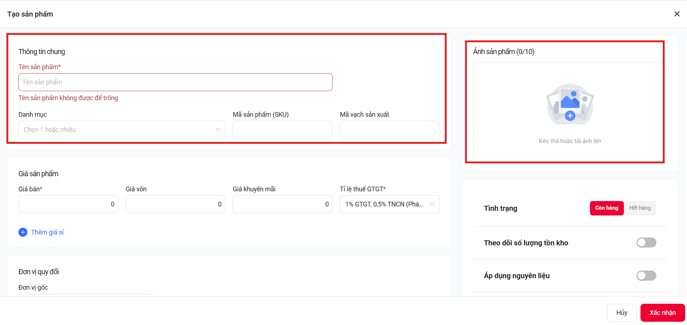Focus the Tên sản phẩm text field
Image resolution: width=687 pixels, height=325 pixels.
coord(175,82)
